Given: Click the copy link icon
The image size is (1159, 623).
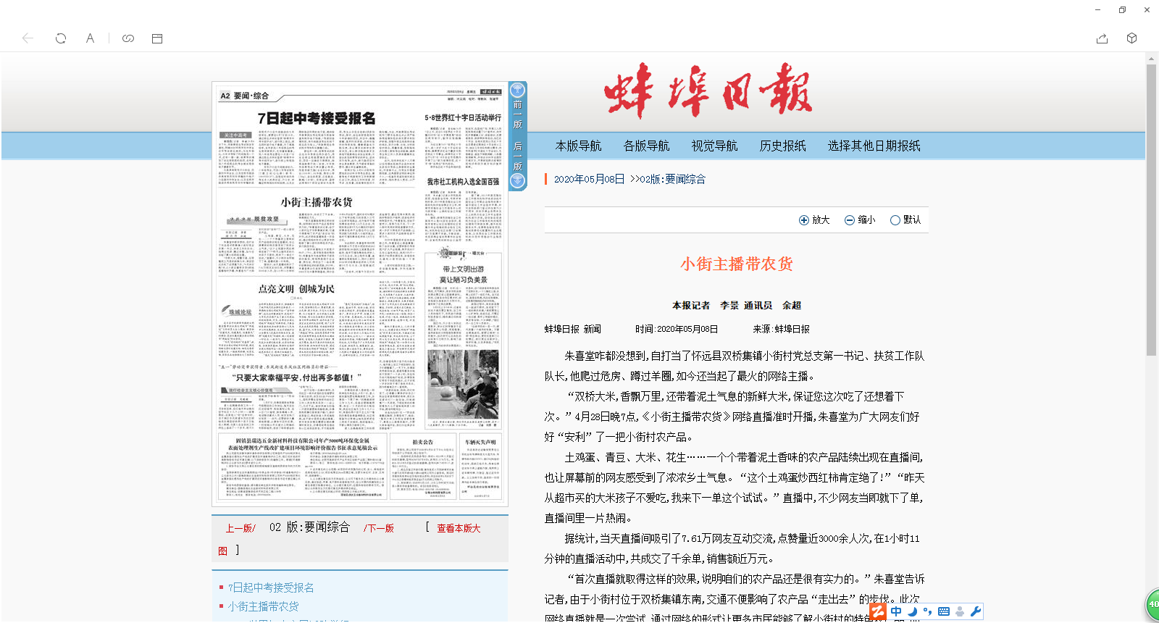Looking at the screenshot, I should point(128,38).
